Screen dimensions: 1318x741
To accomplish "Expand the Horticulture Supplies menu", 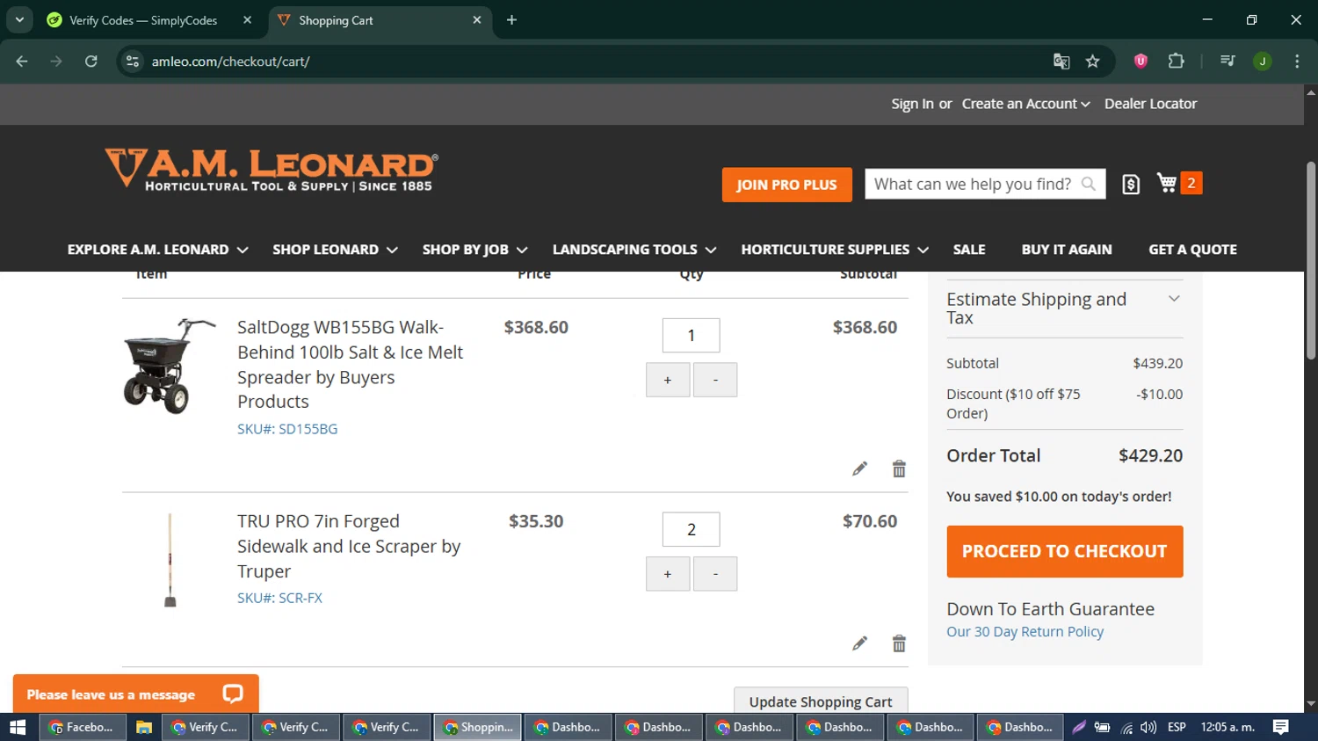I will pos(834,250).
